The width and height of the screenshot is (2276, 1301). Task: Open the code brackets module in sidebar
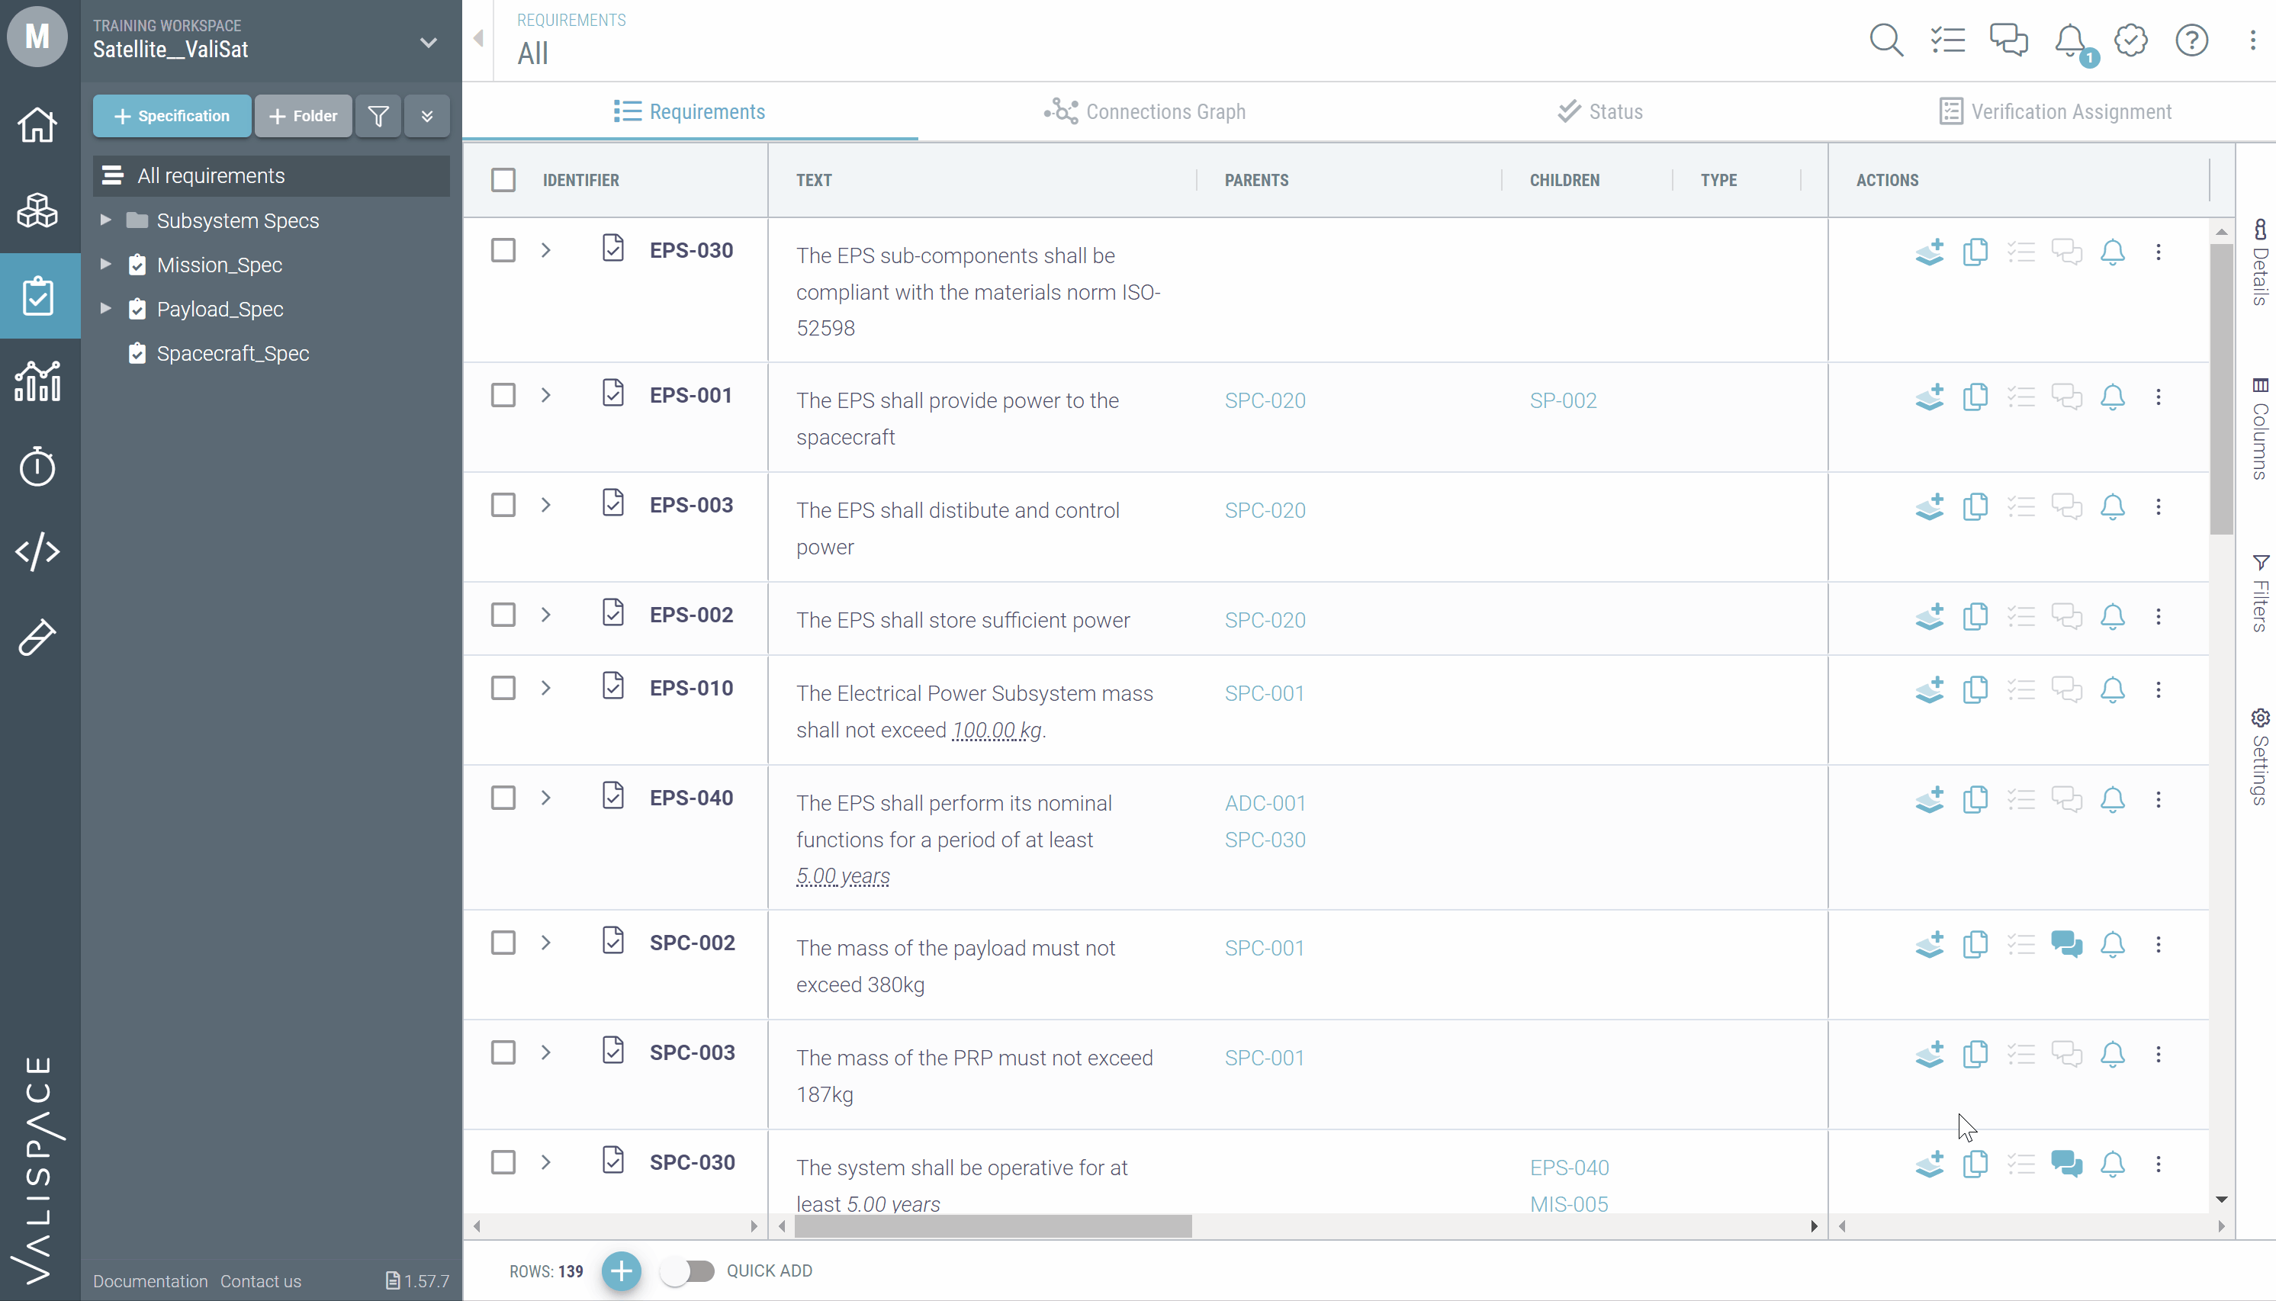click(37, 551)
